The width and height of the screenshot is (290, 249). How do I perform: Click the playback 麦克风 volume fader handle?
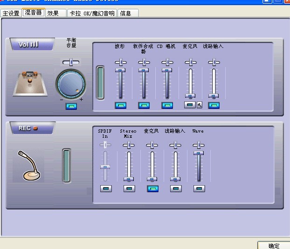190,96
